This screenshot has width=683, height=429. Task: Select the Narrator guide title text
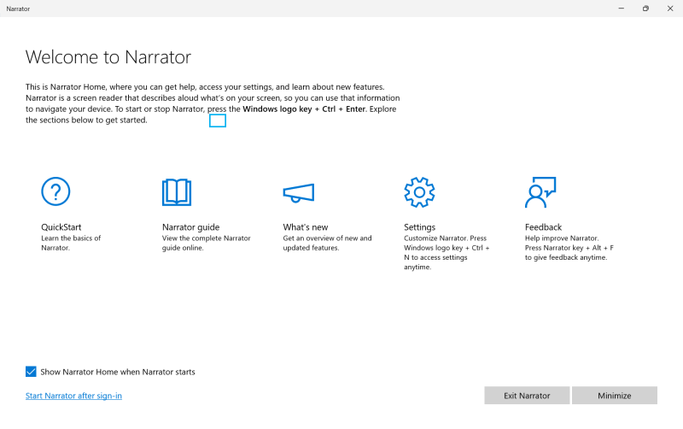pyautogui.click(x=190, y=227)
